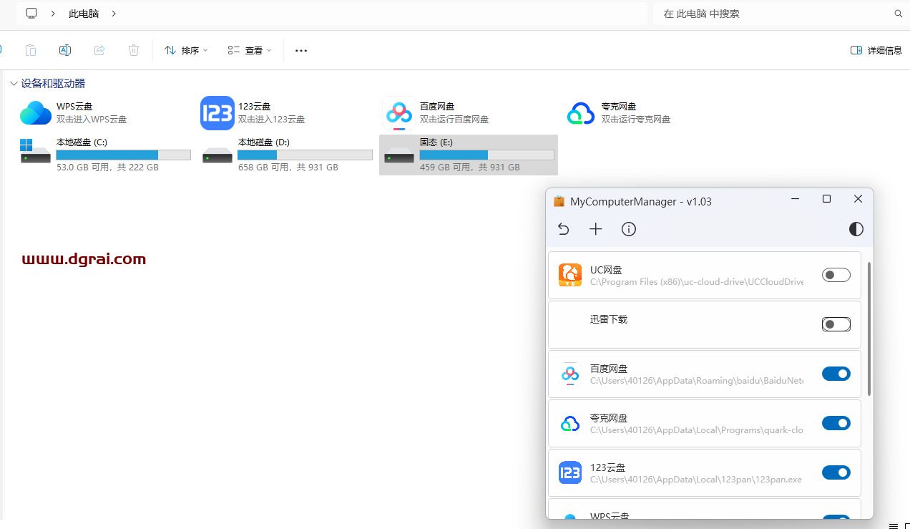Click '658 GB 可用，共 931 GB' text
This screenshot has height=529, width=910.
(288, 168)
